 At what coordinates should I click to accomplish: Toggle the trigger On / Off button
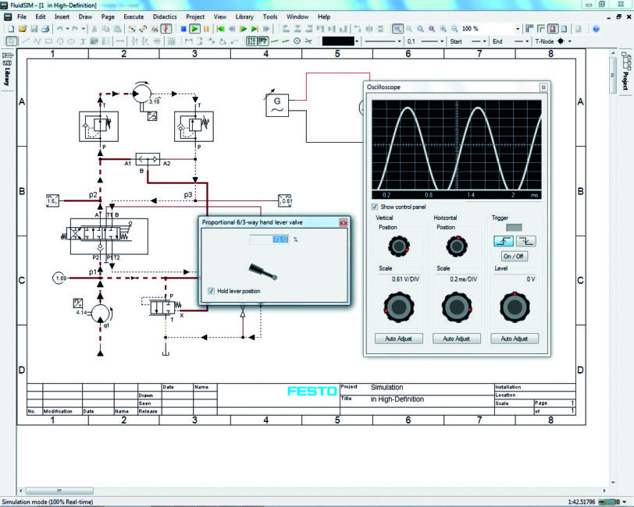[515, 256]
